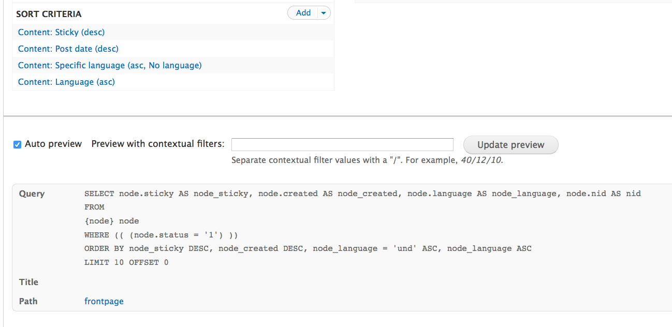The height and width of the screenshot is (327, 672).
Task: Open the Content: Post date (desc) sort
Action: 68,49
